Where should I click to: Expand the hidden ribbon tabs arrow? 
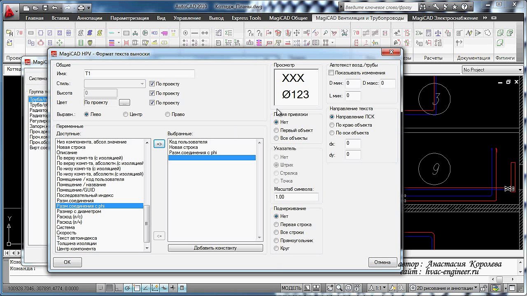coord(485,18)
